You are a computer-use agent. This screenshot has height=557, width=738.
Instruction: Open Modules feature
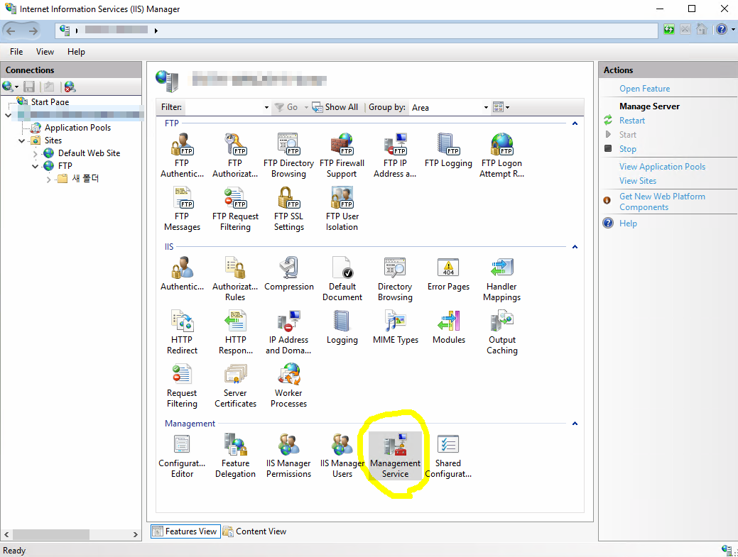click(x=448, y=326)
